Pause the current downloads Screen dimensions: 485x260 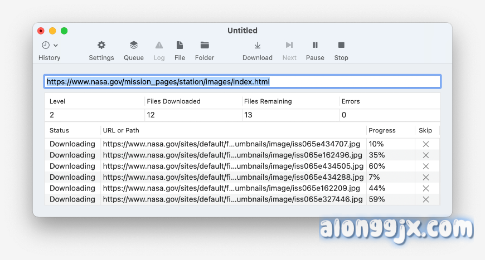click(315, 45)
